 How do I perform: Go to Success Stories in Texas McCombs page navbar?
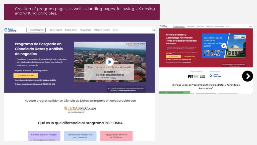pos(71,30)
